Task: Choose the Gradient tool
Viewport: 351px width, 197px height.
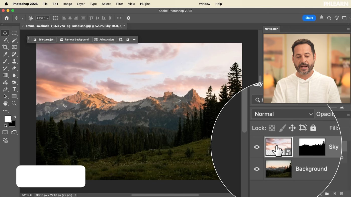Action: pyautogui.click(x=5, y=75)
